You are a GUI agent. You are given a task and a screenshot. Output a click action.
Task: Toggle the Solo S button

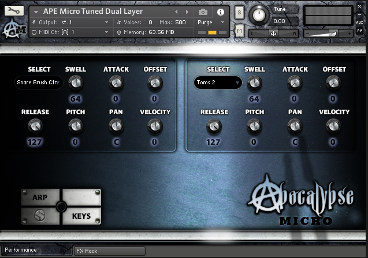pyautogui.click(x=239, y=13)
